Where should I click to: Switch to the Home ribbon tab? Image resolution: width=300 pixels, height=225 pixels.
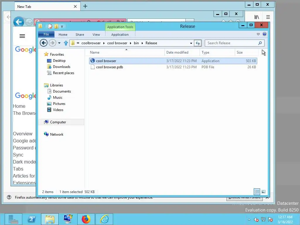(63, 35)
